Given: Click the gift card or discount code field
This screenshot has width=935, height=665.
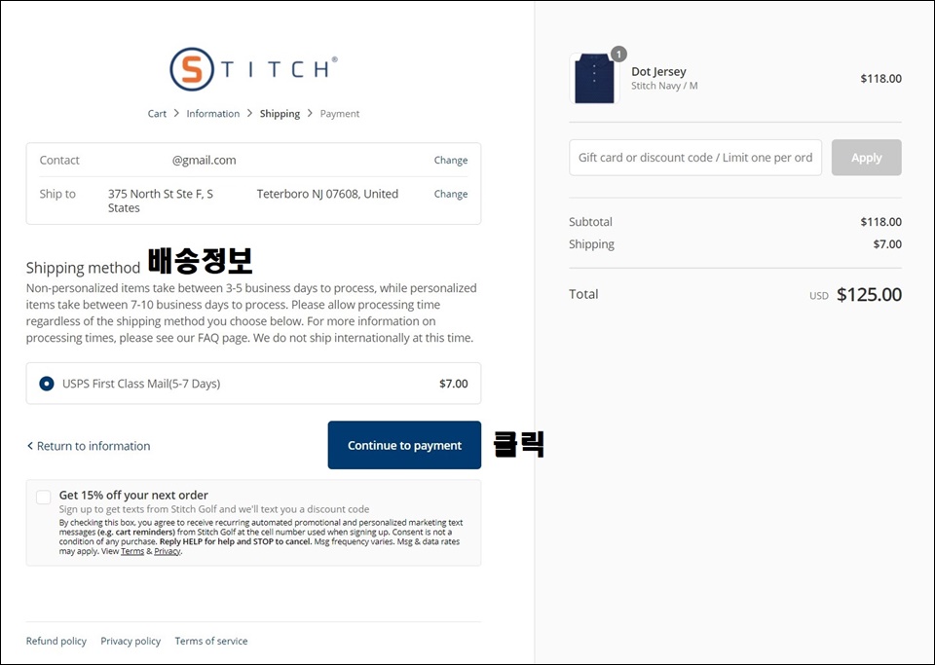Looking at the screenshot, I should click(695, 158).
